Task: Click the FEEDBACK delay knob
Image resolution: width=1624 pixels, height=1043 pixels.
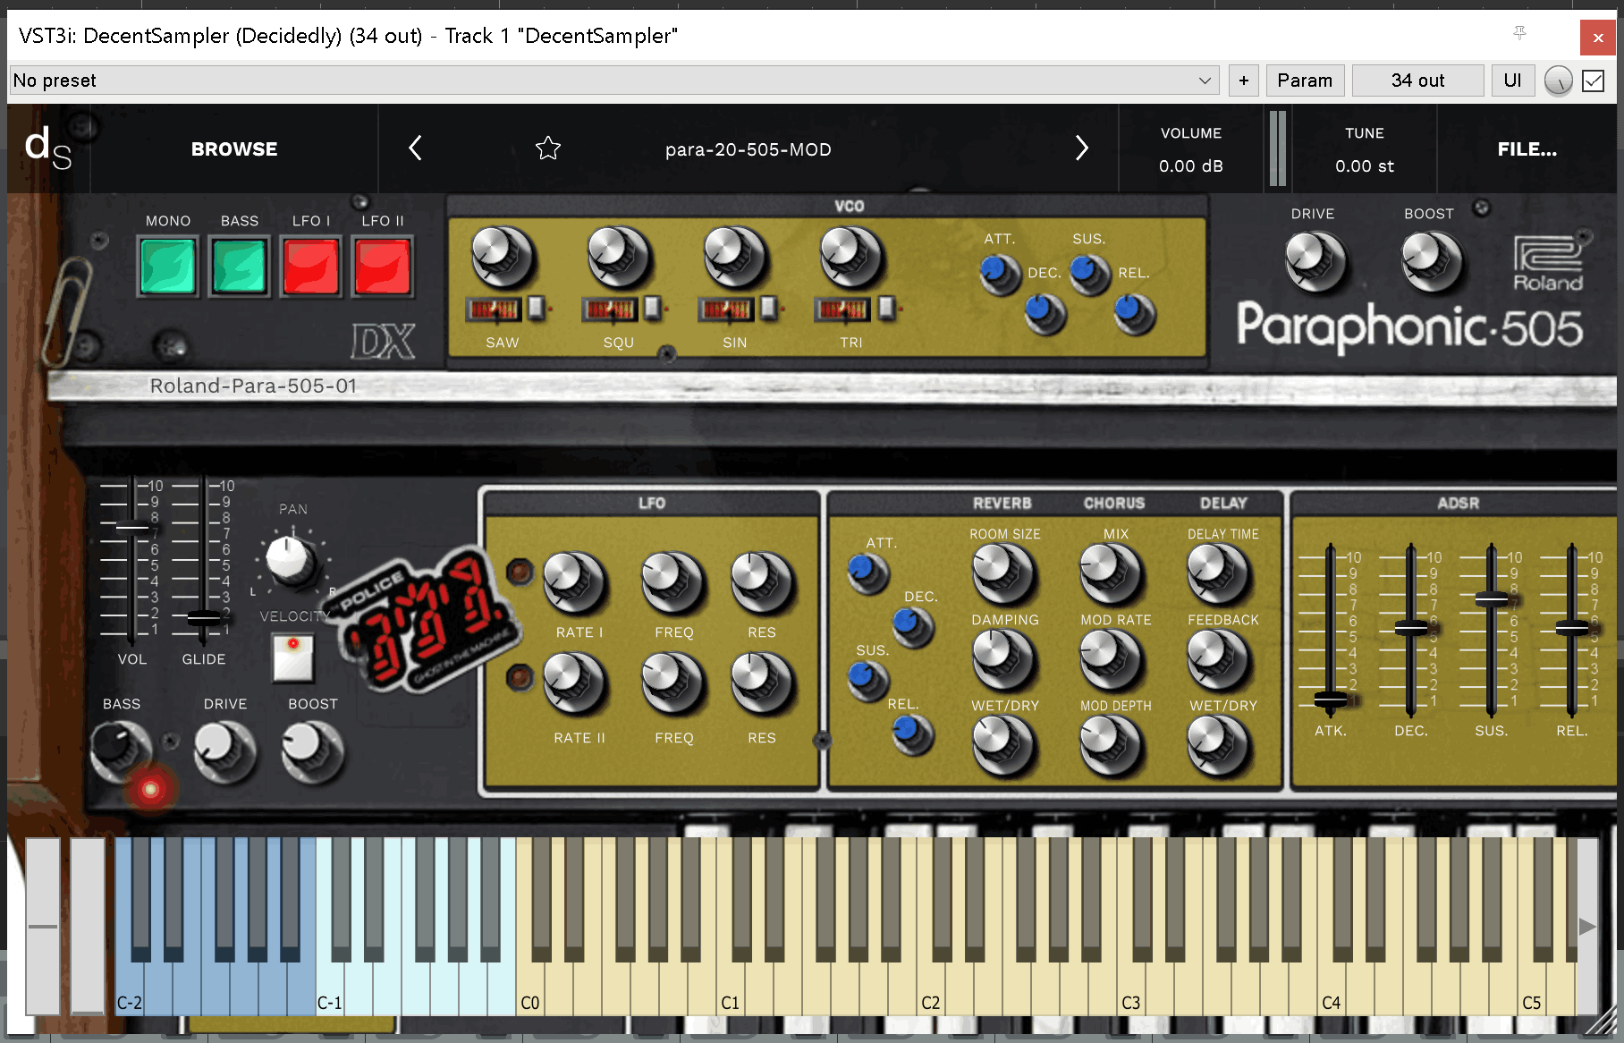Action: click(1218, 658)
